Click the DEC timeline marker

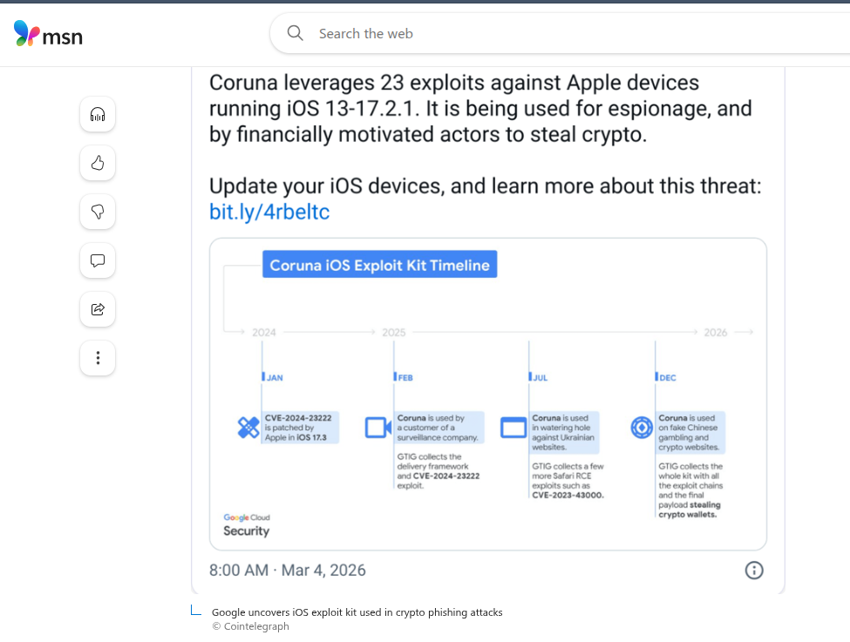tap(666, 377)
